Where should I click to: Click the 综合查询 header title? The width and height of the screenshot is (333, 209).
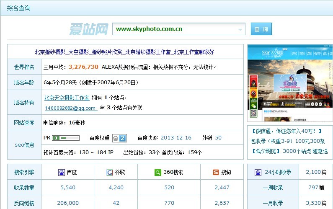coord(19,8)
